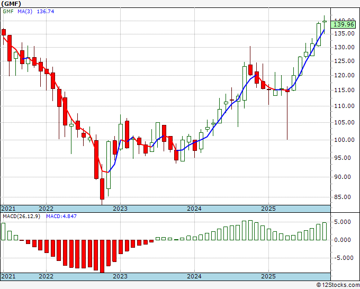Click the 135.00 price axis label
This screenshot has height=289, width=360.
point(344,33)
